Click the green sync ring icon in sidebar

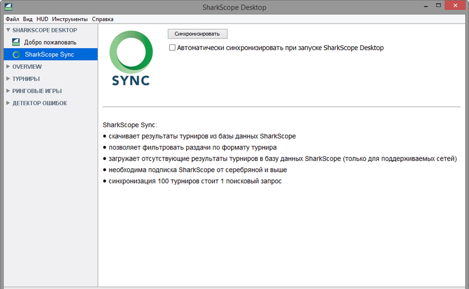16,55
